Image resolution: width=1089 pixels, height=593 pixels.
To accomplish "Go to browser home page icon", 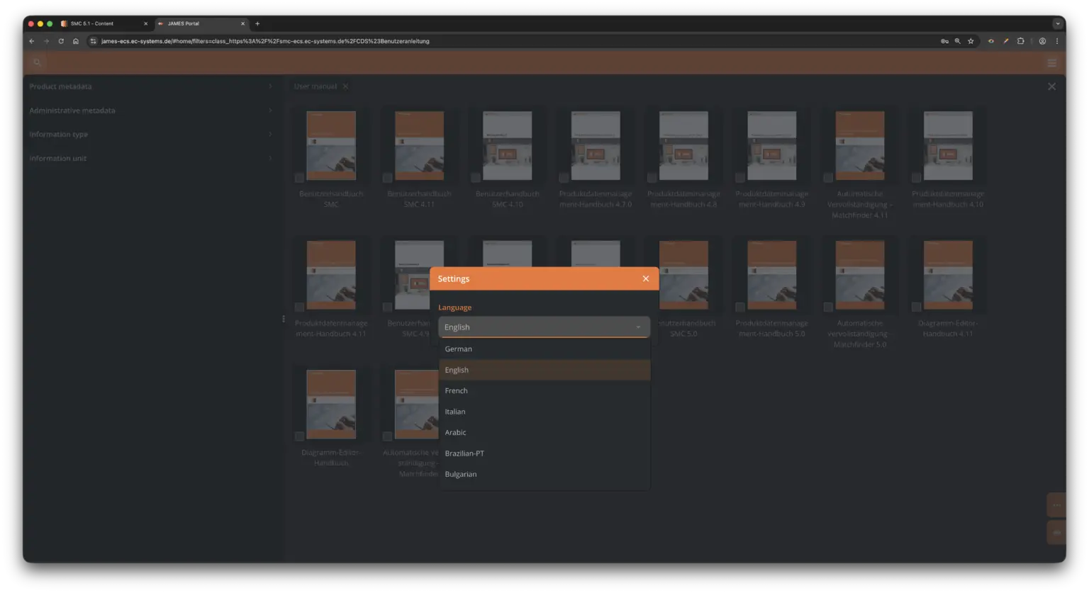I will (76, 41).
